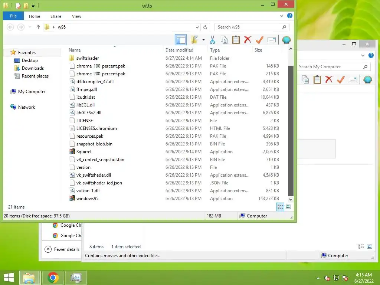Click New folder icon in Quick Access Toolbar
The height and width of the screenshot is (285, 380).
pos(26,5)
